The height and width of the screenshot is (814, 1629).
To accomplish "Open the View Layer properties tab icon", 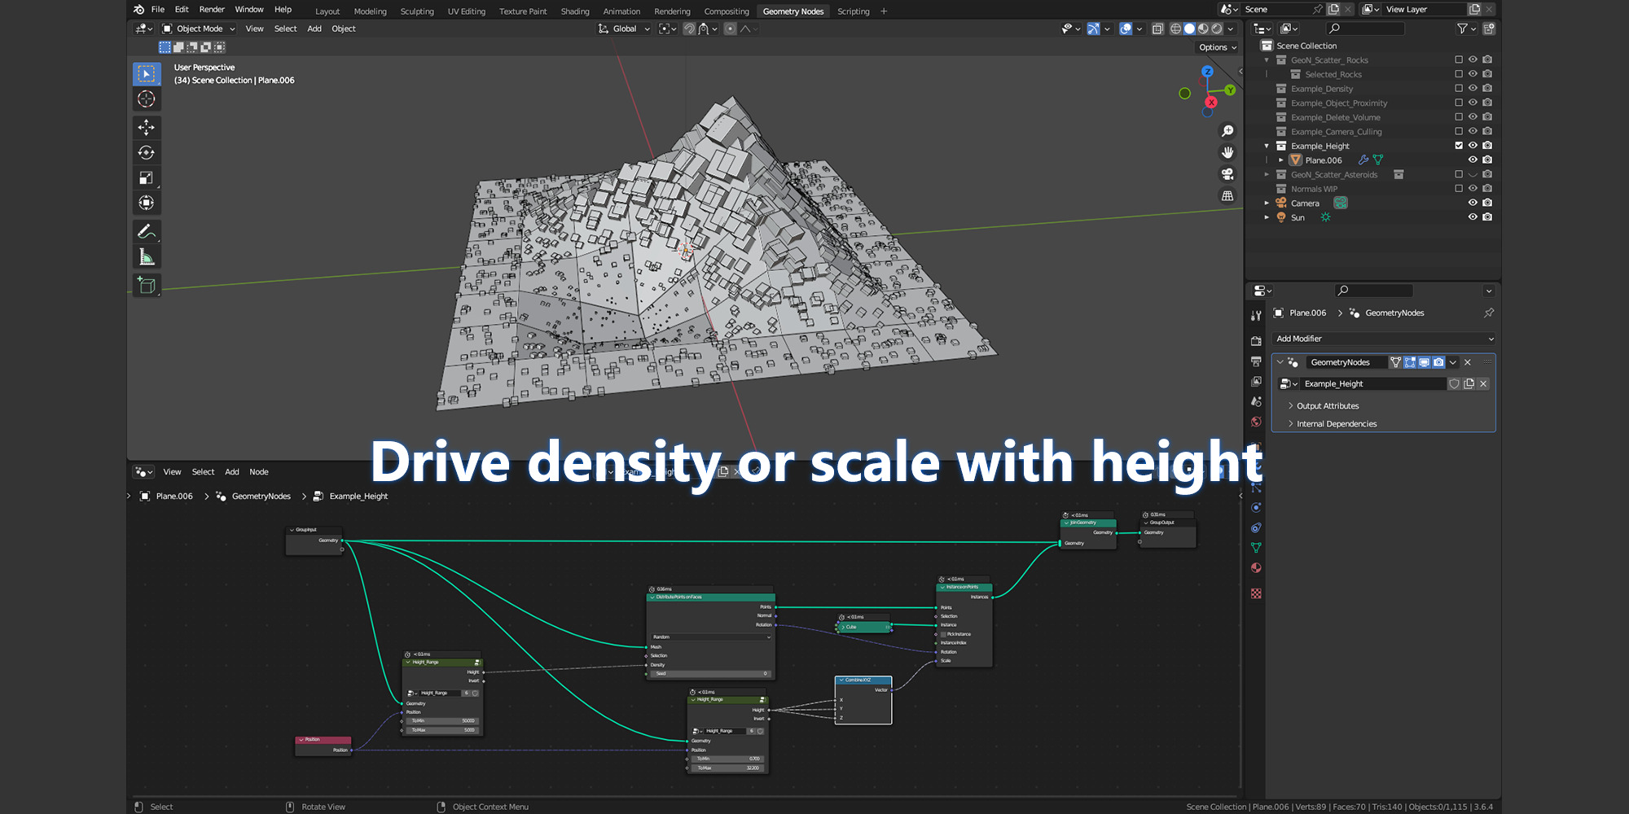I will (1256, 382).
